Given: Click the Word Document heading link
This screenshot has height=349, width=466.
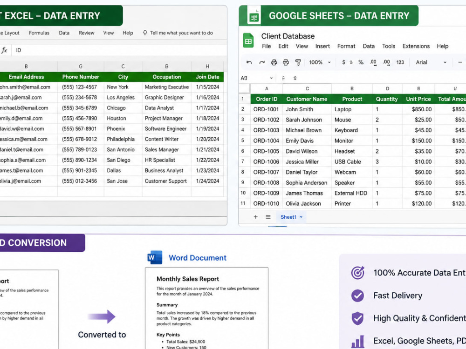Looking at the screenshot, I should (x=198, y=258).
